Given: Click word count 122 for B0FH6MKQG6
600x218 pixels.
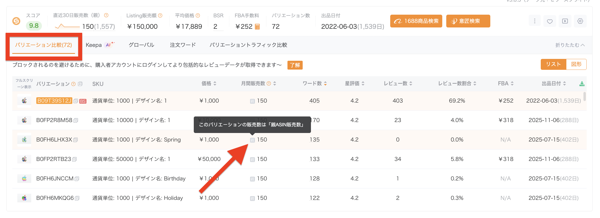Looking at the screenshot, I should tap(314, 198).
